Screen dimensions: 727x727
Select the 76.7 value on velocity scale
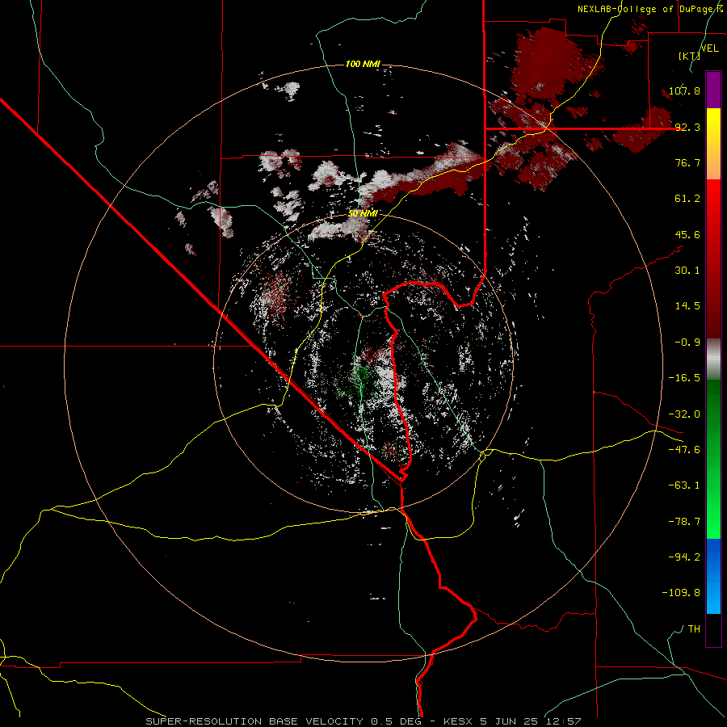tap(687, 162)
